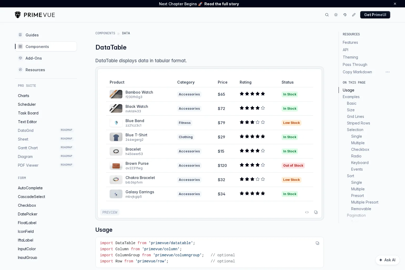Open the Ask AI assistant
Viewport: 405px width, 270px height.
click(388, 260)
